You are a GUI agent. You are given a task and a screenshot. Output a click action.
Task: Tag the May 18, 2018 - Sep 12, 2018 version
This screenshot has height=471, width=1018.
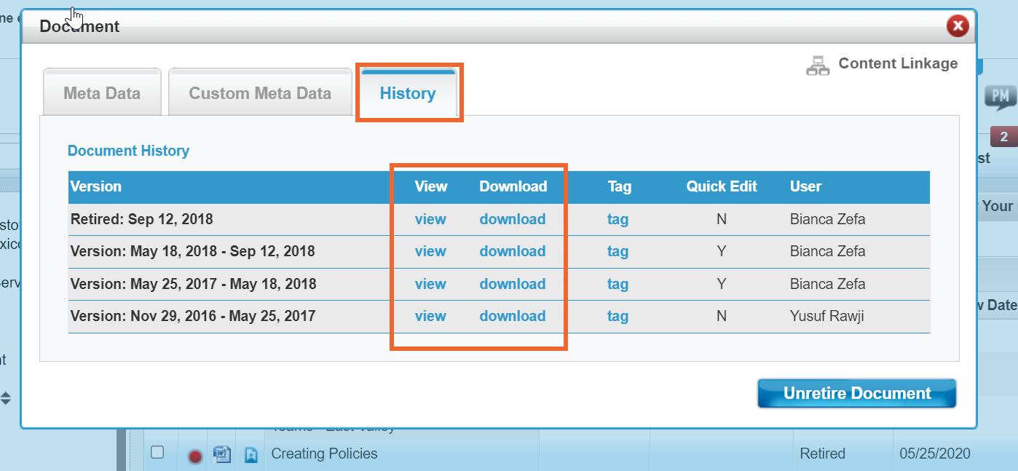(x=617, y=251)
